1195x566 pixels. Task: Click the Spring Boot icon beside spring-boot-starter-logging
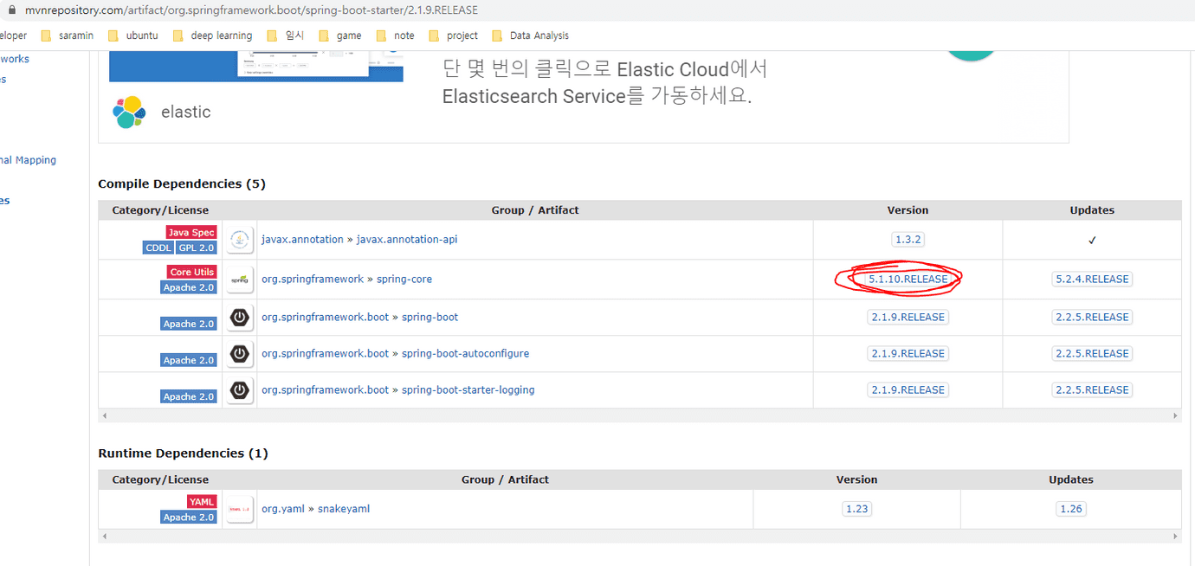[x=239, y=389]
